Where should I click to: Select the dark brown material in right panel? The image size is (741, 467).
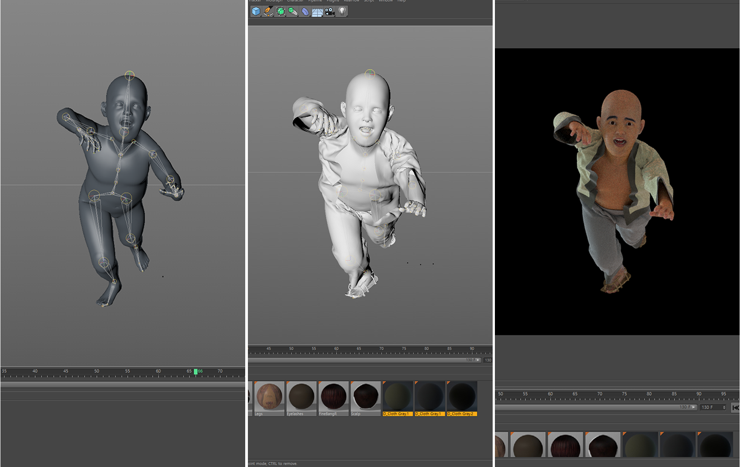[528, 445]
